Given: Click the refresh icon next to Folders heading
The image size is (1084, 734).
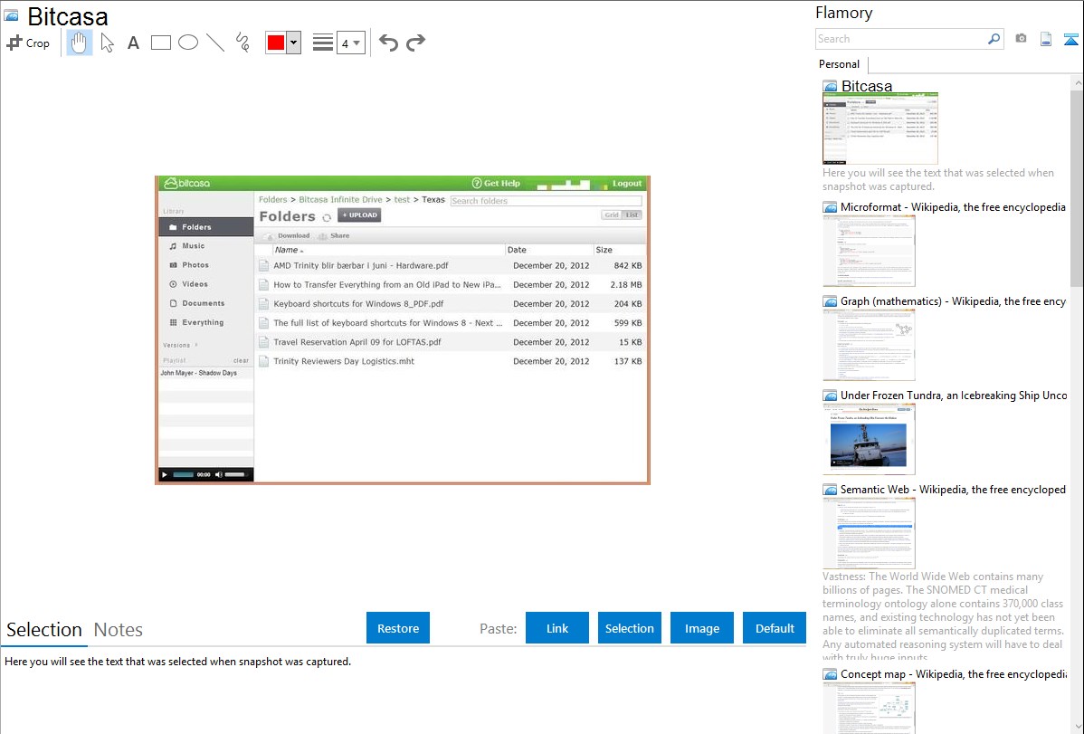Looking at the screenshot, I should point(327,217).
